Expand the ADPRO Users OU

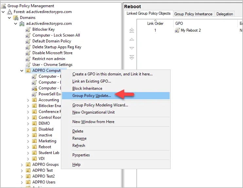[22, 182]
